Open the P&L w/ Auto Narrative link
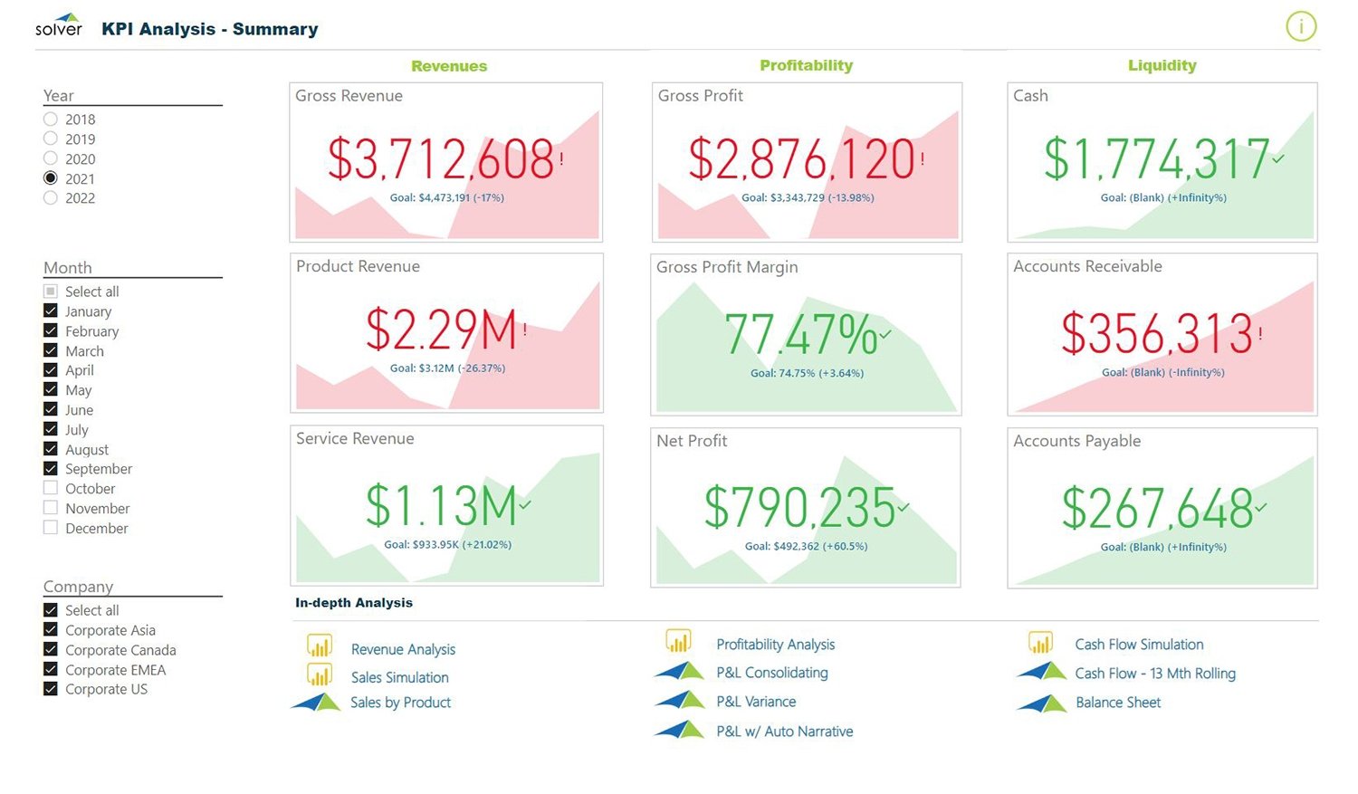1358x794 pixels. [x=784, y=732]
